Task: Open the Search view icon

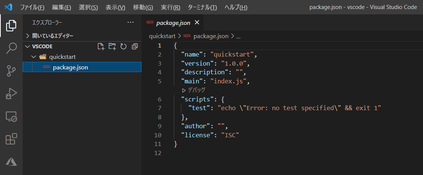Action: tap(11, 48)
